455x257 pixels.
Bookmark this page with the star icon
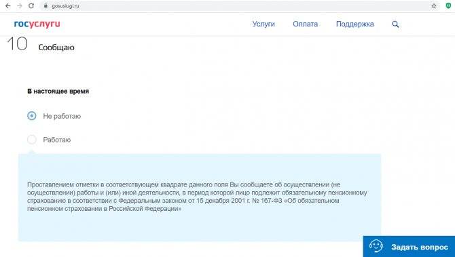[434, 6]
